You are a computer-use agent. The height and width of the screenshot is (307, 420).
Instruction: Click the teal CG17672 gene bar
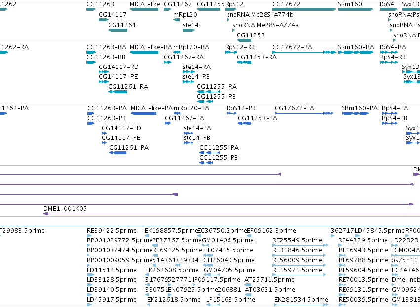click(304, 9)
